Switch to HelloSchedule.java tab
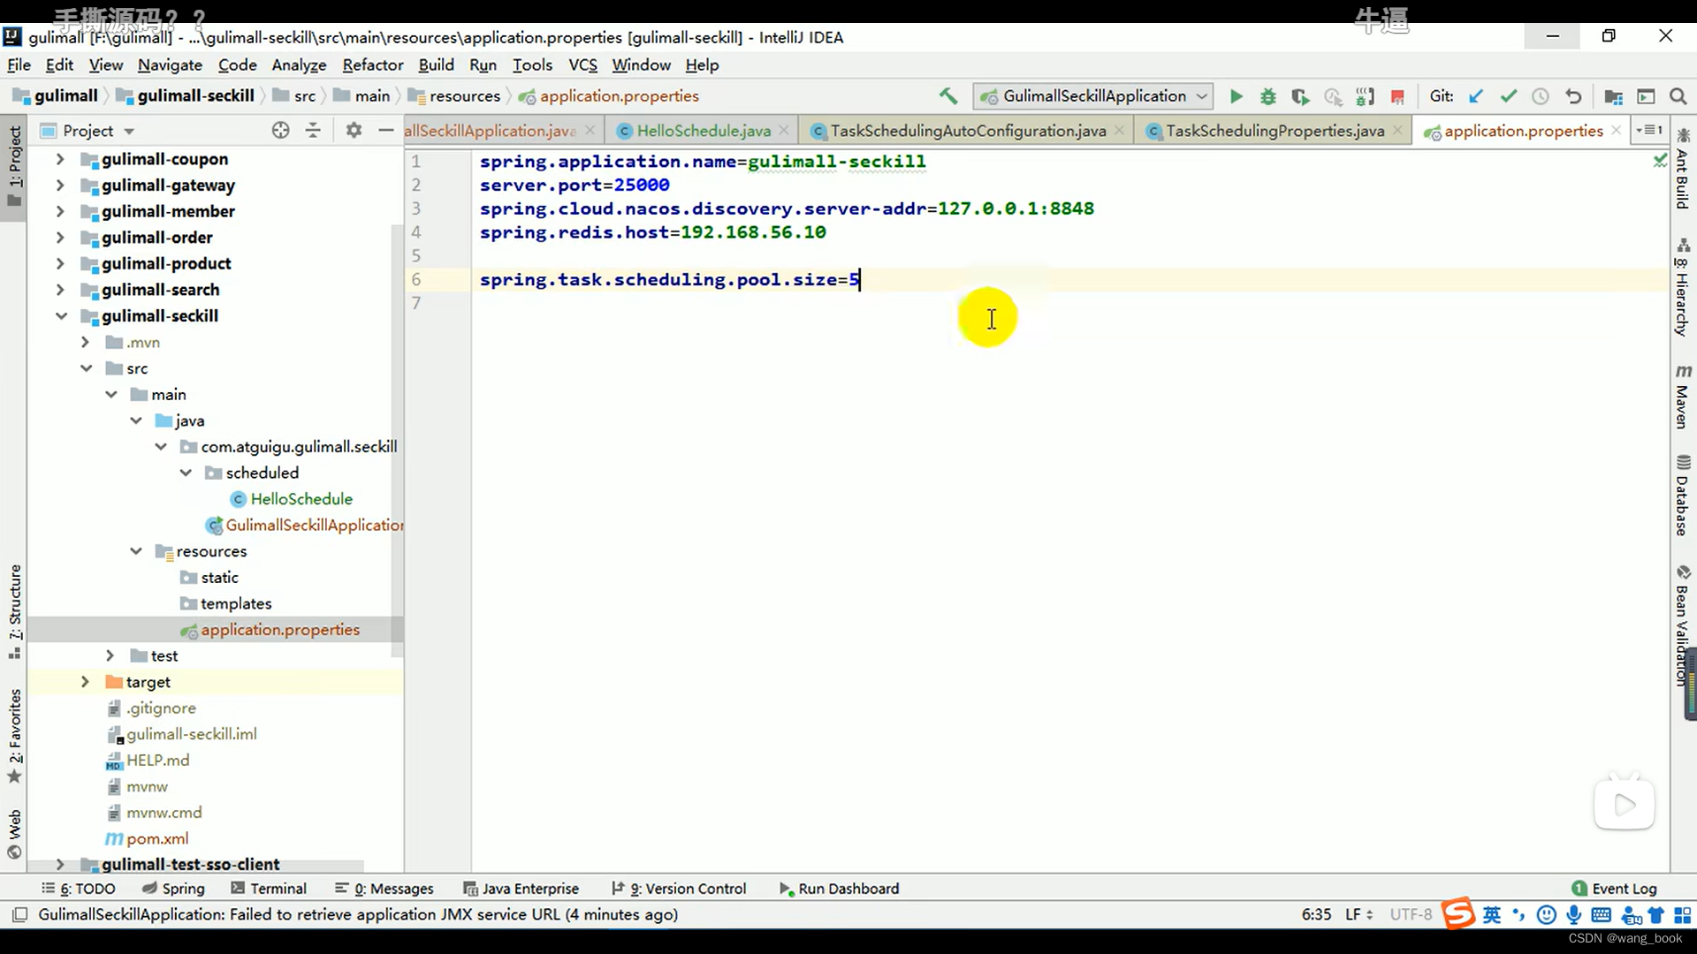 [x=704, y=131]
